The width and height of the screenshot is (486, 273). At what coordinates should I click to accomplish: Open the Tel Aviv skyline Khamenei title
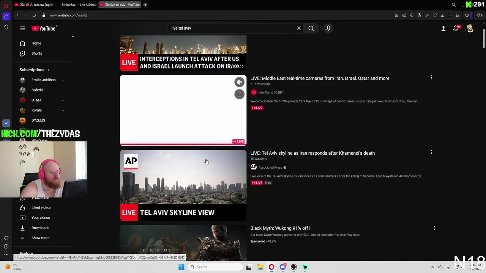(x=312, y=153)
